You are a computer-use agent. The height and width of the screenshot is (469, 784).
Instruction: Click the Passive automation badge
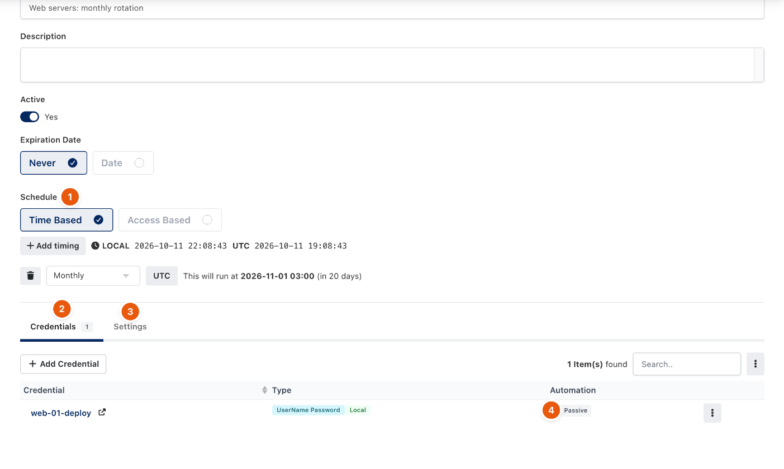click(576, 410)
